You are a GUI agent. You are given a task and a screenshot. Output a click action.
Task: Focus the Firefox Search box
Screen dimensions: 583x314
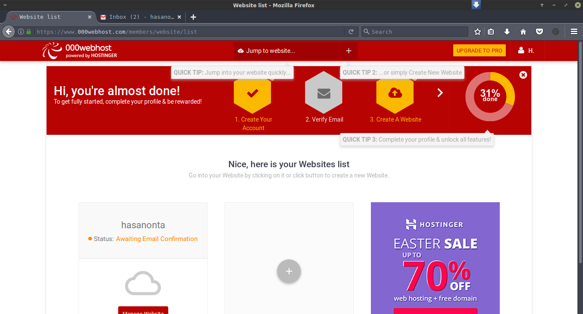tap(415, 32)
